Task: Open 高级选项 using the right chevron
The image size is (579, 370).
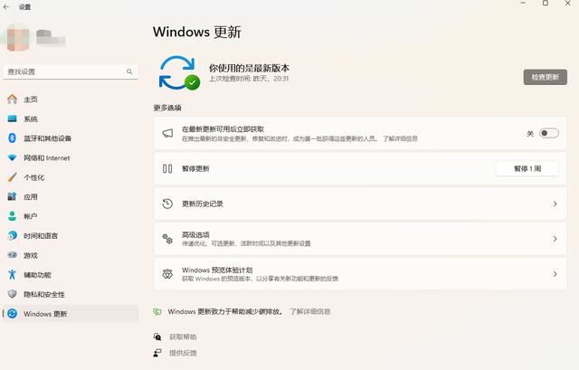Action: click(555, 239)
